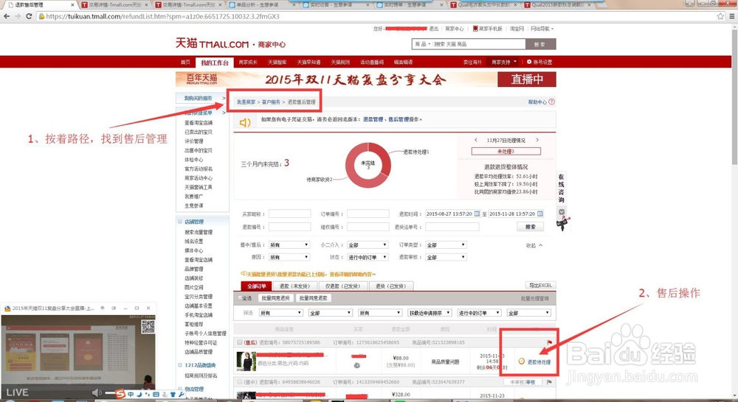The image size is (738, 402).
Task: Click the help center question mark icon
Action: (x=551, y=102)
